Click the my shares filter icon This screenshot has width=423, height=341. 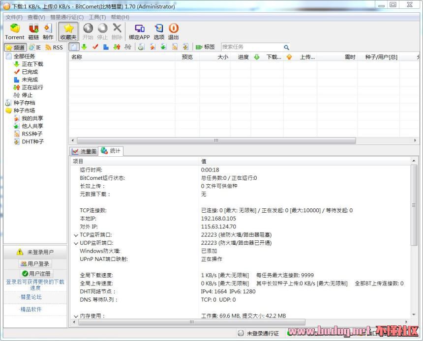[x=152, y=47]
